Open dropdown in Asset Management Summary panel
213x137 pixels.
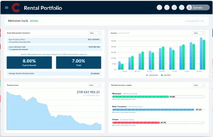click(94, 33)
